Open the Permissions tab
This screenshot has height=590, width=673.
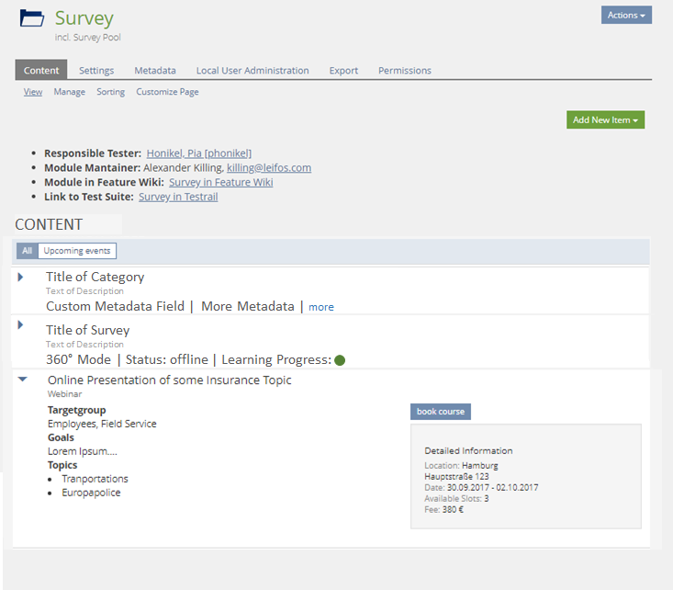(404, 70)
